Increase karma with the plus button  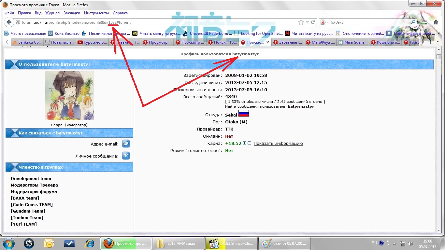[x=245, y=143]
